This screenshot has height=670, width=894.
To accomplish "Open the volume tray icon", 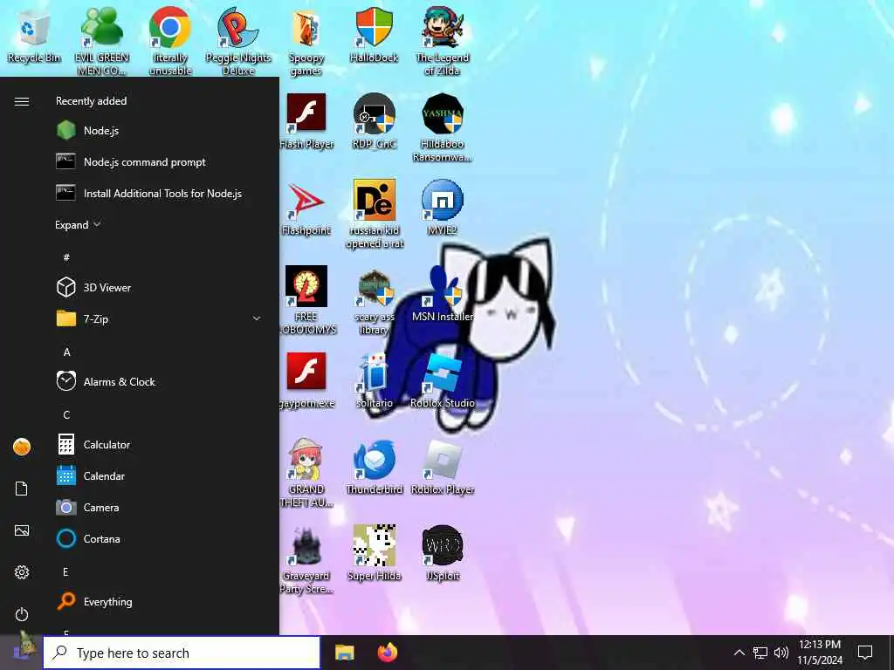I will pos(781,653).
